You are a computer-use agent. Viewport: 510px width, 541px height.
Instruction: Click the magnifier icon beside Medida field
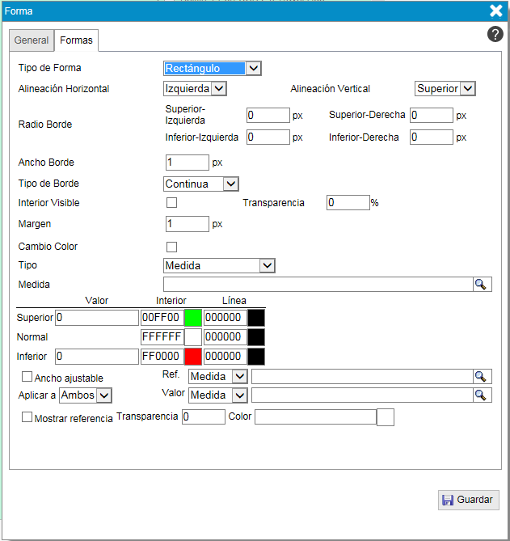tap(481, 284)
